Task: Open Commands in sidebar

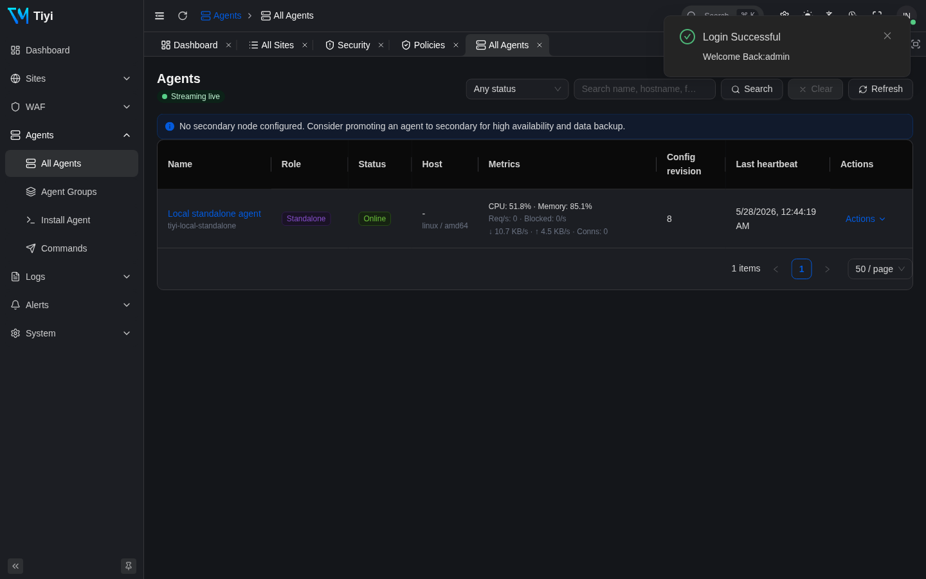Action: [x=71, y=248]
